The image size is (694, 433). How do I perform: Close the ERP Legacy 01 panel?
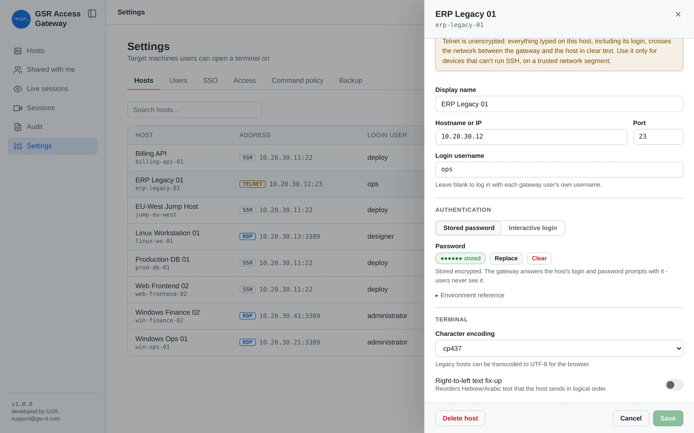pyautogui.click(x=678, y=14)
